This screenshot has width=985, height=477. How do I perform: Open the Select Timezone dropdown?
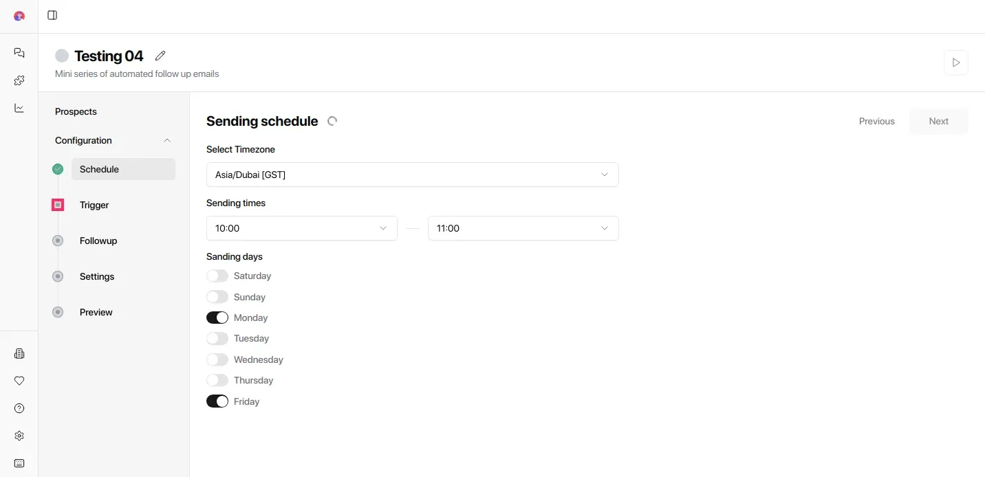[x=412, y=175]
